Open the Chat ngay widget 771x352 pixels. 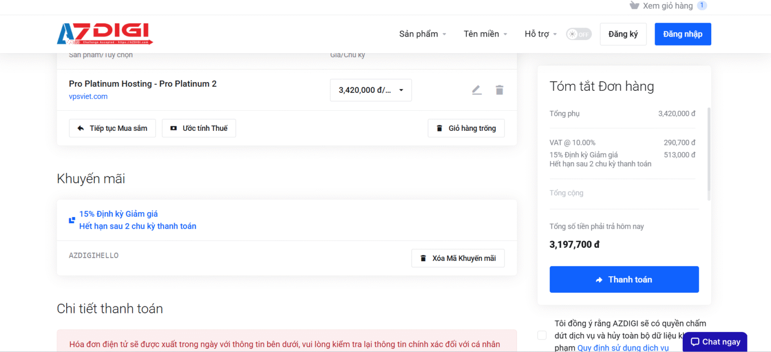coord(715,341)
